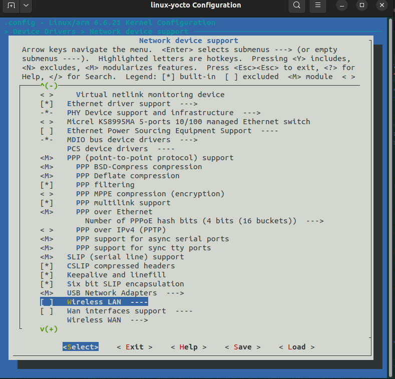
Task: Click the v(+) scroll-down indicator
Action: (x=49, y=329)
